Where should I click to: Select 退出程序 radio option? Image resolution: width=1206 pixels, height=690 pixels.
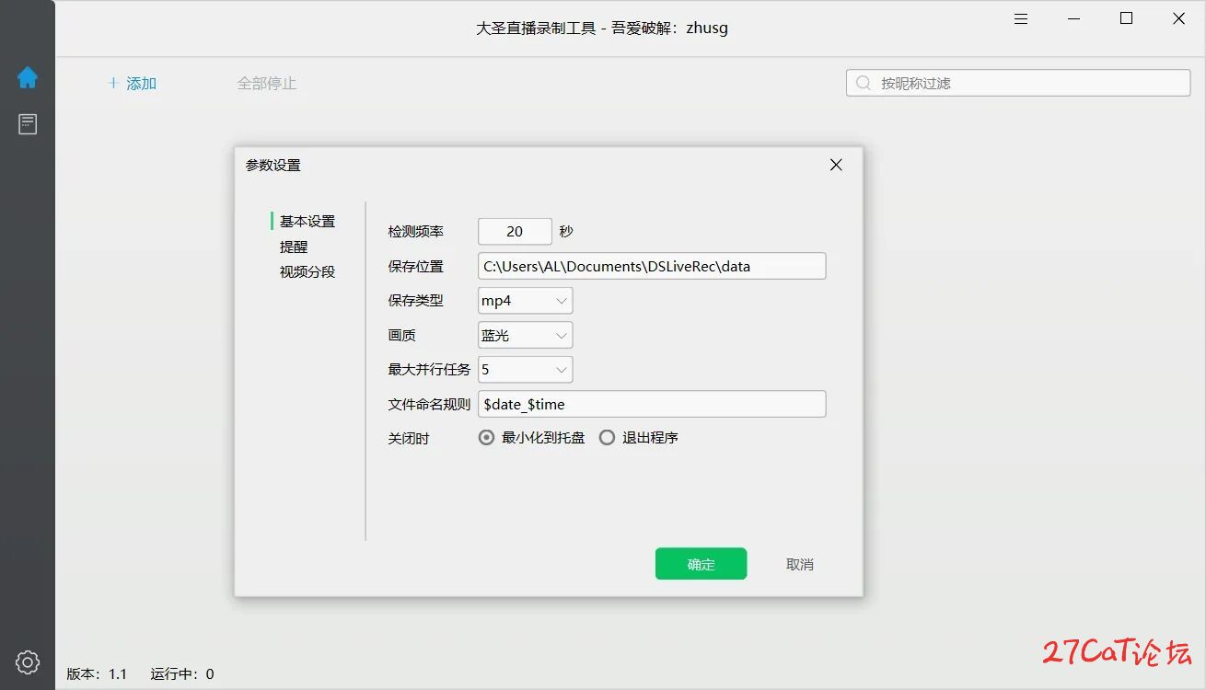coord(639,438)
